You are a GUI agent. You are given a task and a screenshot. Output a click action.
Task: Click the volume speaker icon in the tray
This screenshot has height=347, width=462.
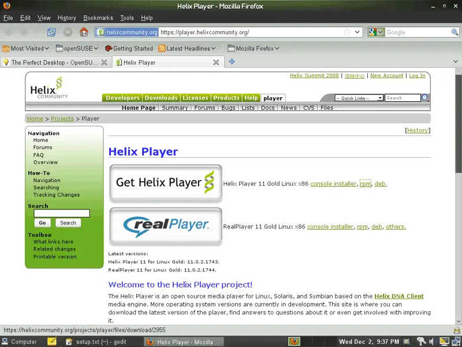(x=432, y=342)
